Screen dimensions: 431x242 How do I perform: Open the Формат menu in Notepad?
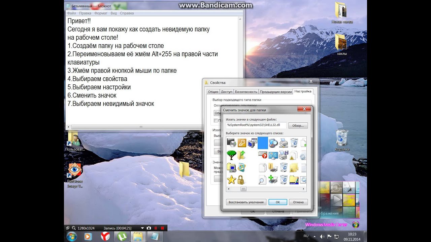101,13
